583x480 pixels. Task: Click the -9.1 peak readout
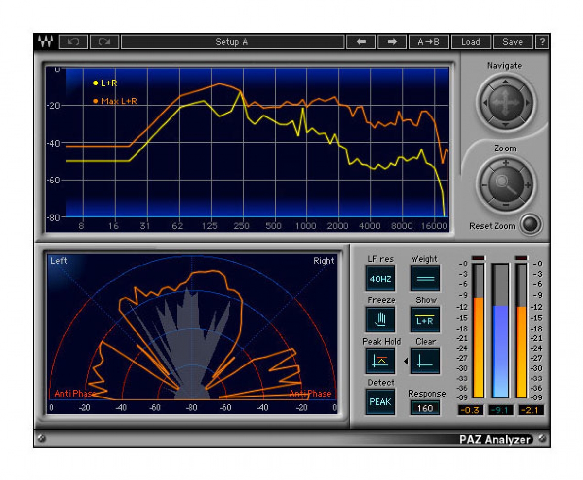pyautogui.click(x=500, y=410)
